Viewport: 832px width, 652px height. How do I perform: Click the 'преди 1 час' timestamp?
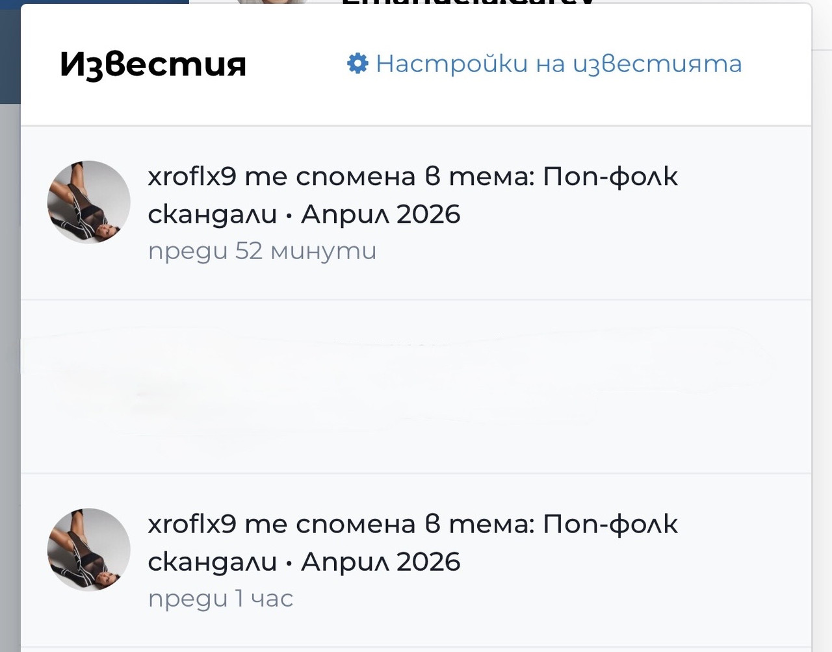[x=220, y=599]
